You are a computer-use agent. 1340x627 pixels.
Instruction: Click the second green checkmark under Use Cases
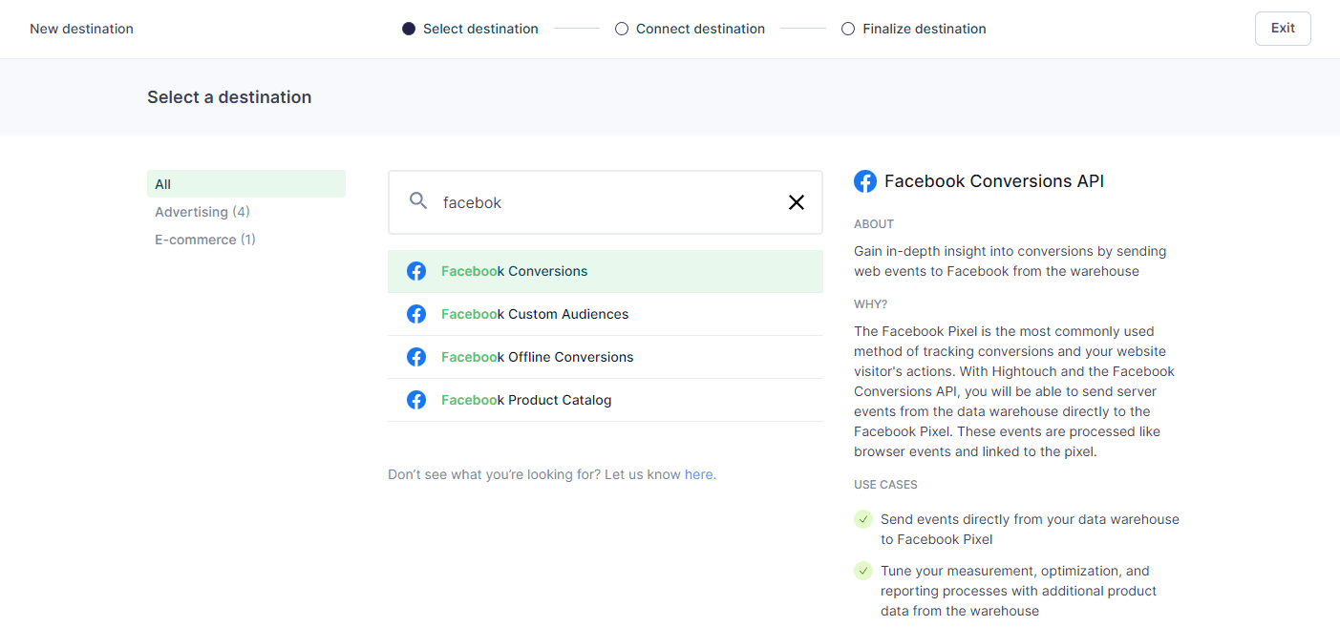[x=863, y=571]
